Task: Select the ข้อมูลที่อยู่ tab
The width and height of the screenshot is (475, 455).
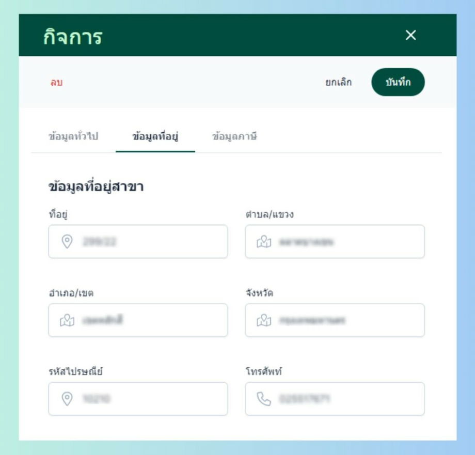Action: pyautogui.click(x=155, y=136)
